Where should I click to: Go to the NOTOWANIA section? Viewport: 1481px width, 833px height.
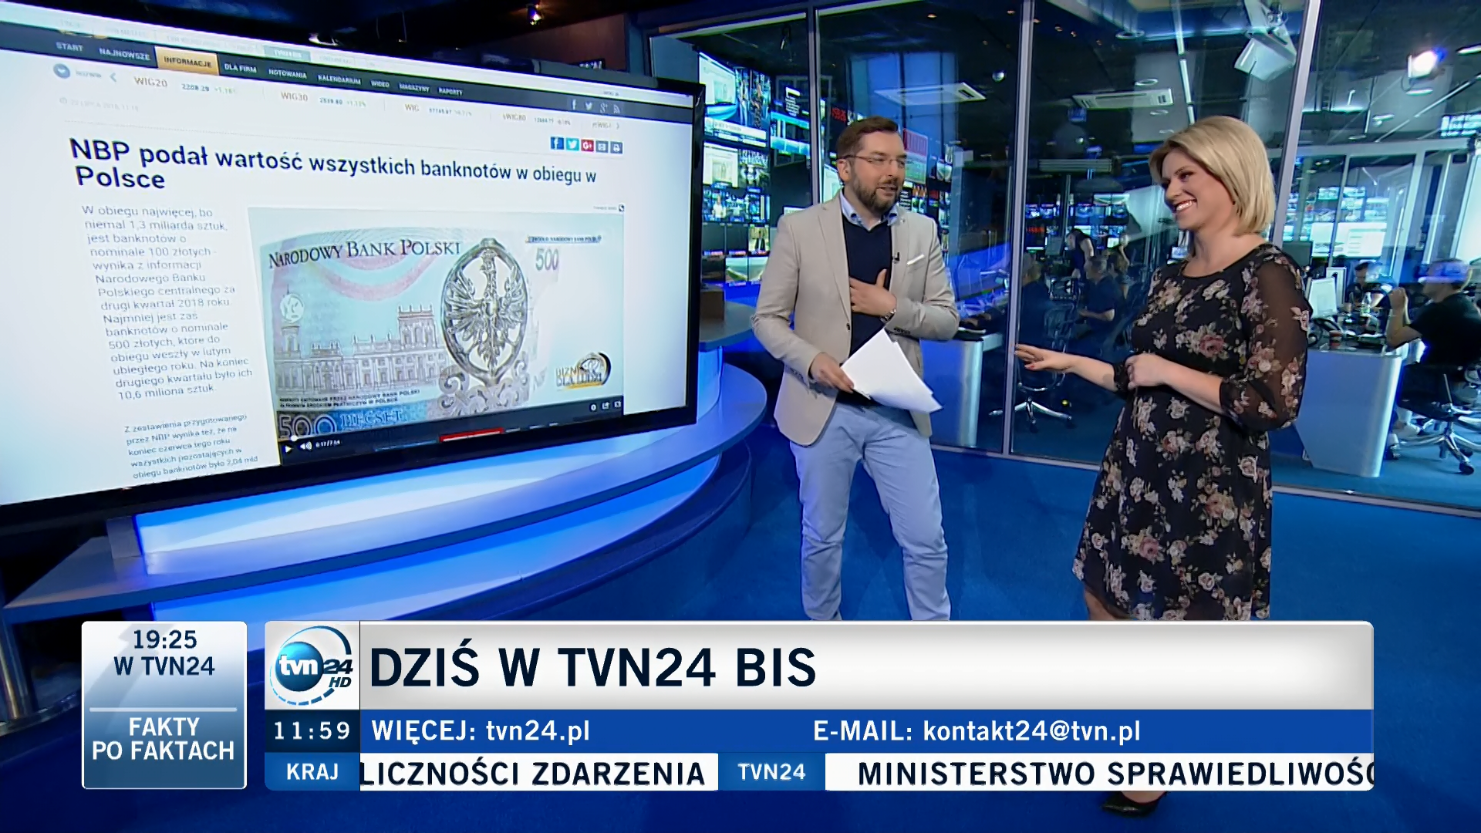tap(288, 73)
